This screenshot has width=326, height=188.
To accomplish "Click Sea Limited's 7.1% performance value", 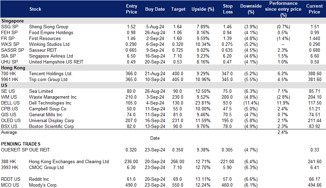I will [282, 91].
